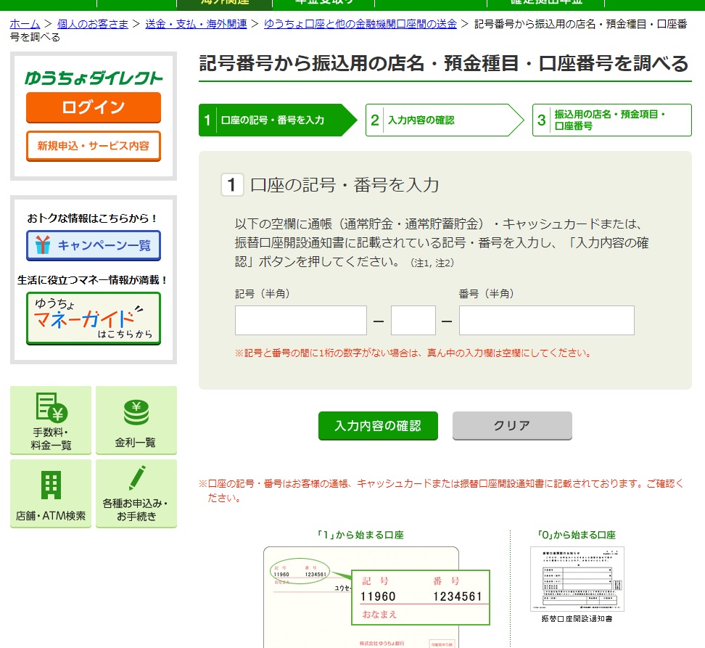Click the 振替口座開設通知書 sample image
The image size is (705, 648).
point(577,578)
